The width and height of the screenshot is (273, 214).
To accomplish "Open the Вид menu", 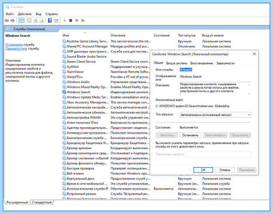I will click(x=38, y=14).
